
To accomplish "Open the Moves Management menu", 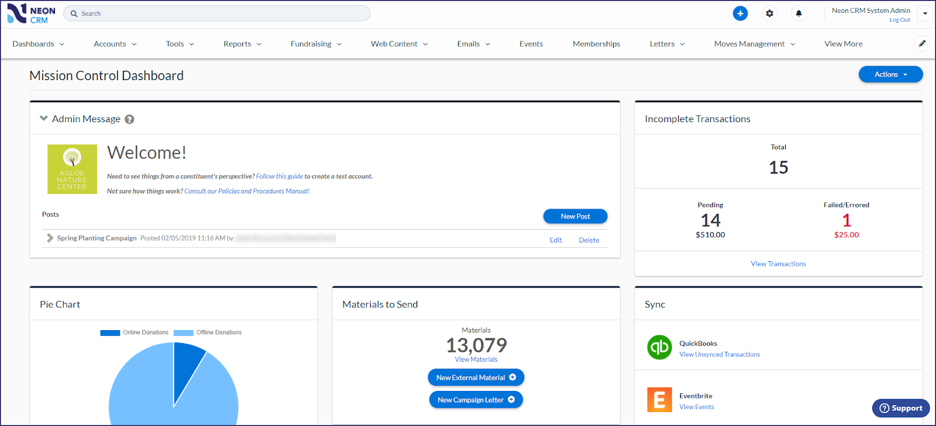I will click(x=755, y=44).
